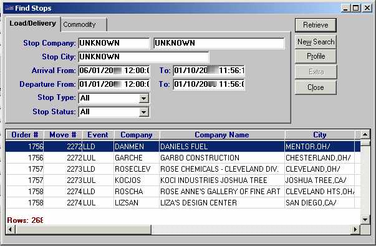The width and height of the screenshot is (376, 246).
Task: Close the dialog with the Close button
Action: click(316, 87)
